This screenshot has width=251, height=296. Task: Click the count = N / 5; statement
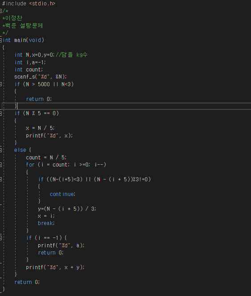tap(46, 158)
